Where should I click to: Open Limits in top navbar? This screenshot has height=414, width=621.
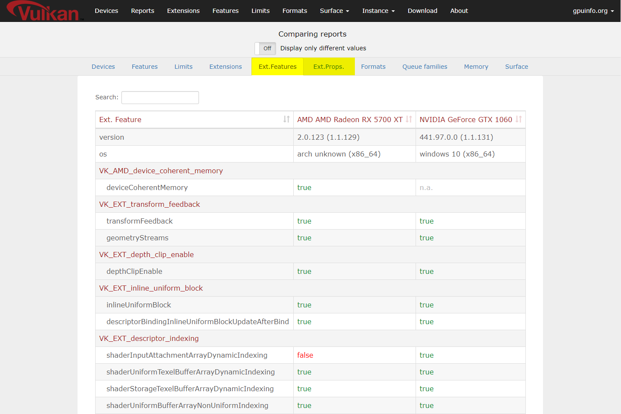click(x=261, y=11)
